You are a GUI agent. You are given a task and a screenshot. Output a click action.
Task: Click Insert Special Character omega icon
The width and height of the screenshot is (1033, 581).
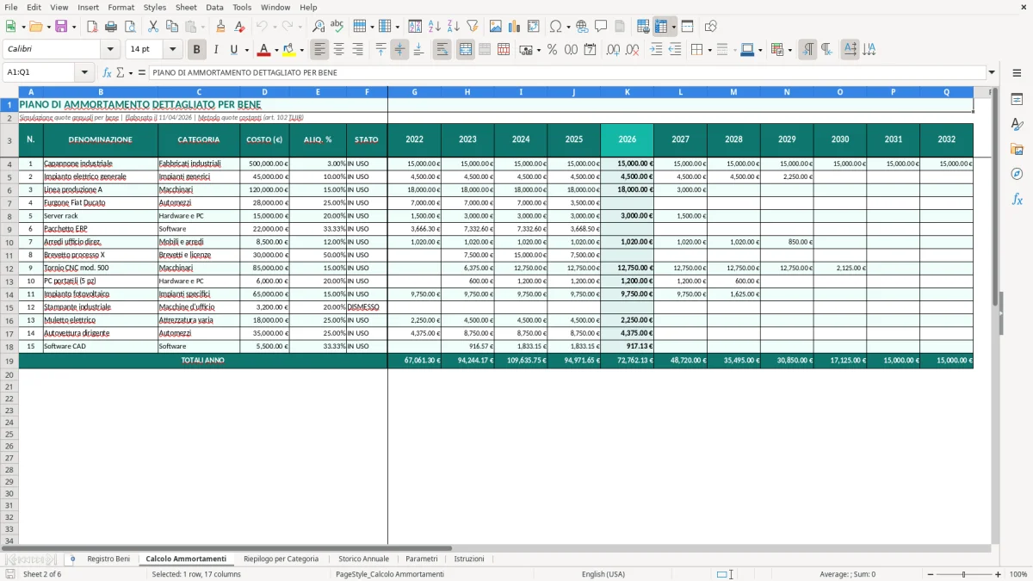[x=555, y=27]
